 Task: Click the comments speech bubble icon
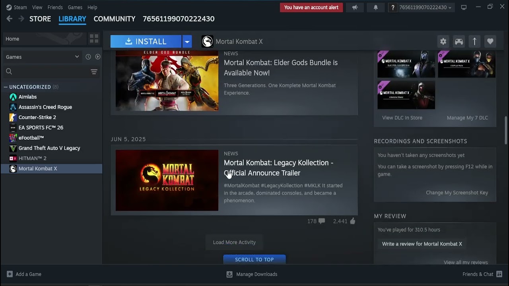(321, 221)
